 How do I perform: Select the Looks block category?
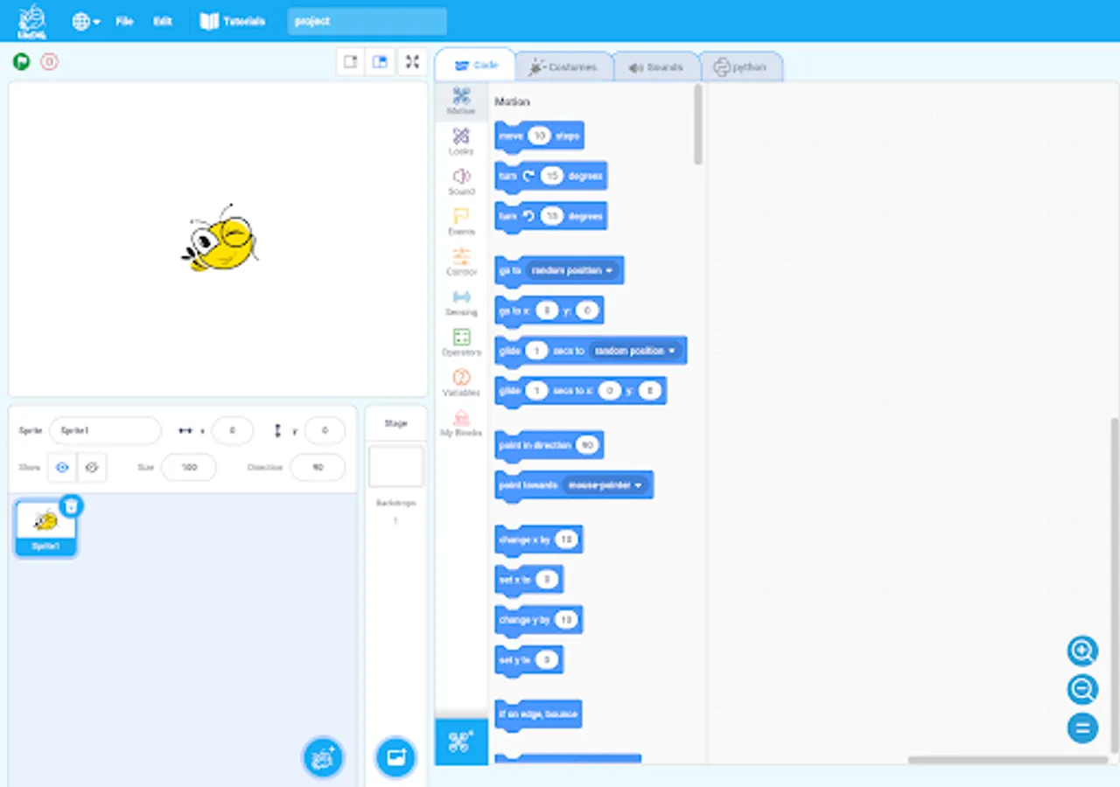click(461, 142)
